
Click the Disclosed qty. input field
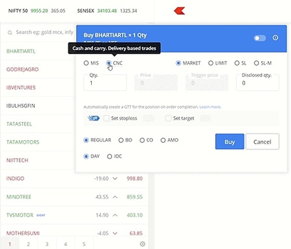(258, 83)
